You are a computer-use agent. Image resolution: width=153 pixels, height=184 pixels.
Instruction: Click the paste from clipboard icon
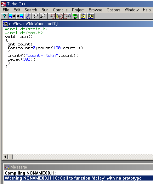coord(67,16)
